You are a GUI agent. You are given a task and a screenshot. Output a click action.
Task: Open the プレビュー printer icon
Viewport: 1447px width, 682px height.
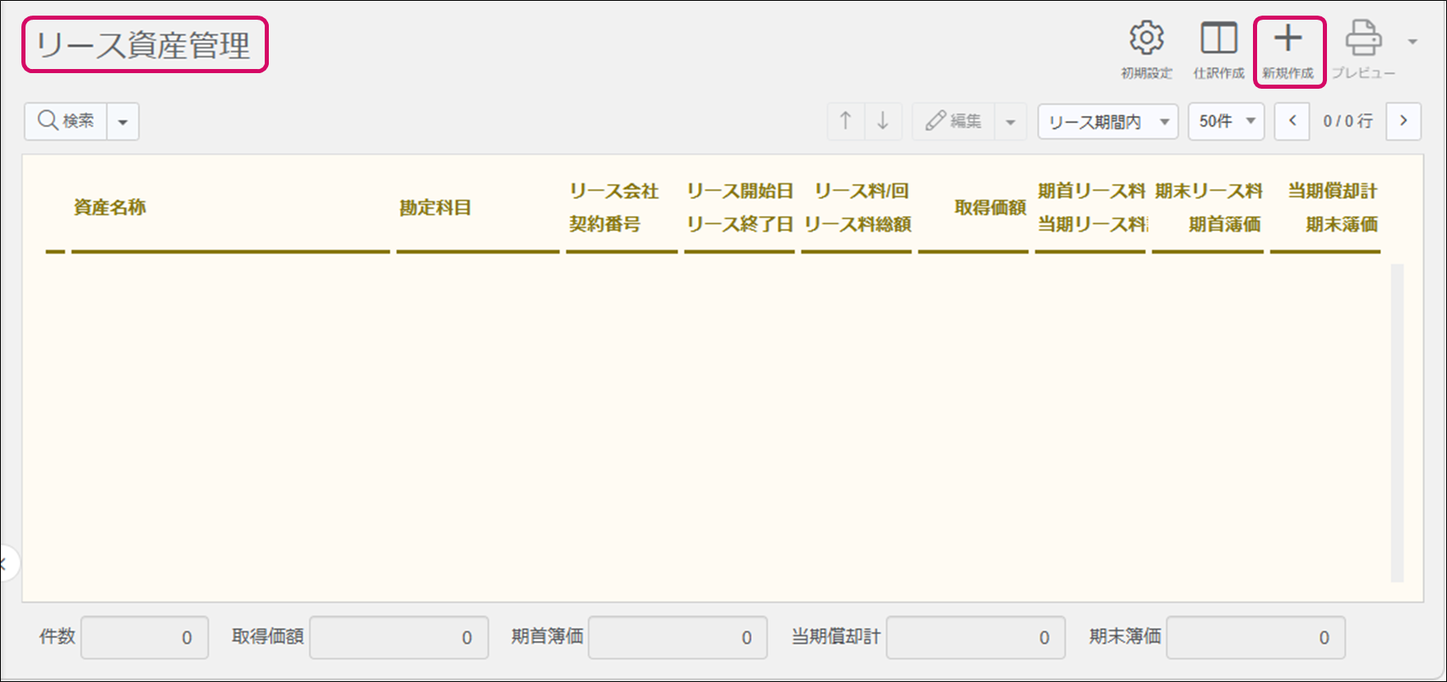(x=1362, y=39)
